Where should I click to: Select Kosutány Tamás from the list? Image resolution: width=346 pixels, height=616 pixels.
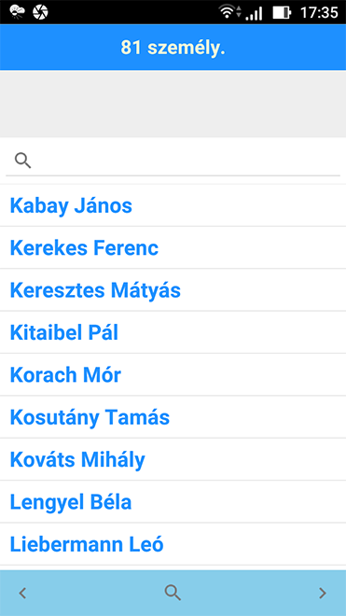pos(173,417)
